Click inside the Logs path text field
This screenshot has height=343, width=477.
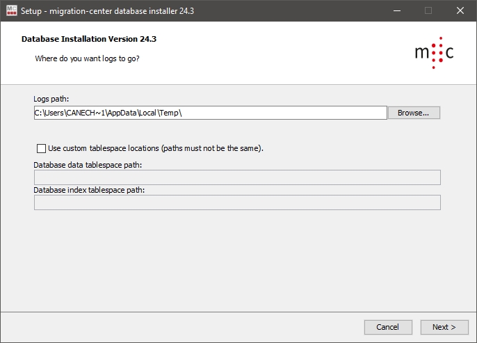click(x=278, y=113)
